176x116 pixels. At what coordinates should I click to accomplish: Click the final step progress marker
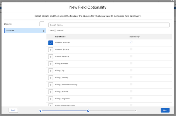[136, 111]
